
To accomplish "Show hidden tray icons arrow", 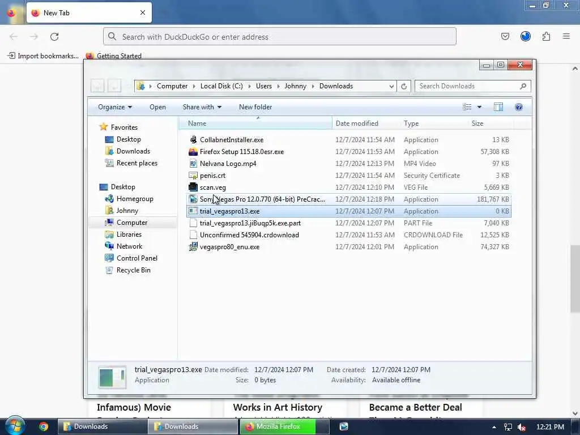I will [x=494, y=427].
